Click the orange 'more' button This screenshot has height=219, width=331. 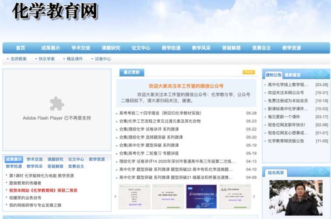click(x=249, y=72)
